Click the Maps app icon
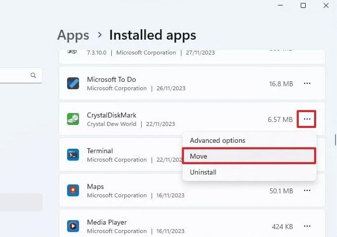The width and height of the screenshot is (337, 237). click(73, 190)
